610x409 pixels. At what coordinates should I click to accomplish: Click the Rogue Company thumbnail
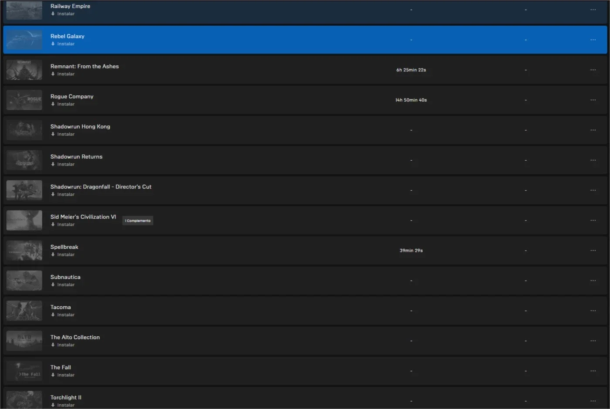(x=24, y=100)
